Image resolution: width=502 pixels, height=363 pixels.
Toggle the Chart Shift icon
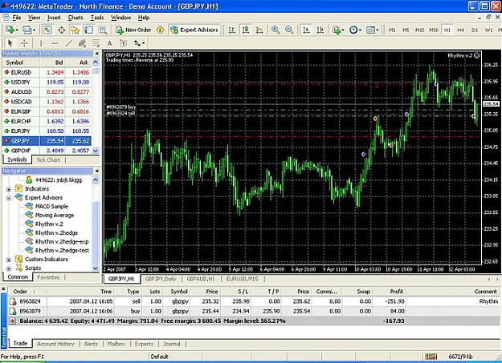[x=320, y=30]
